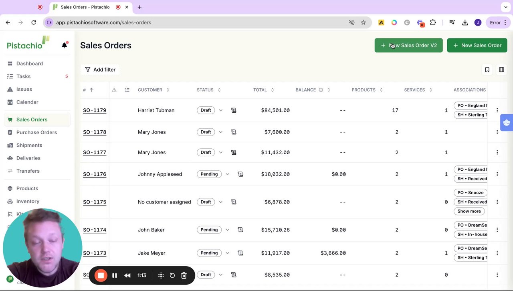Open document icon for SO-1178 row
The height and width of the screenshot is (291, 513).
point(234,132)
